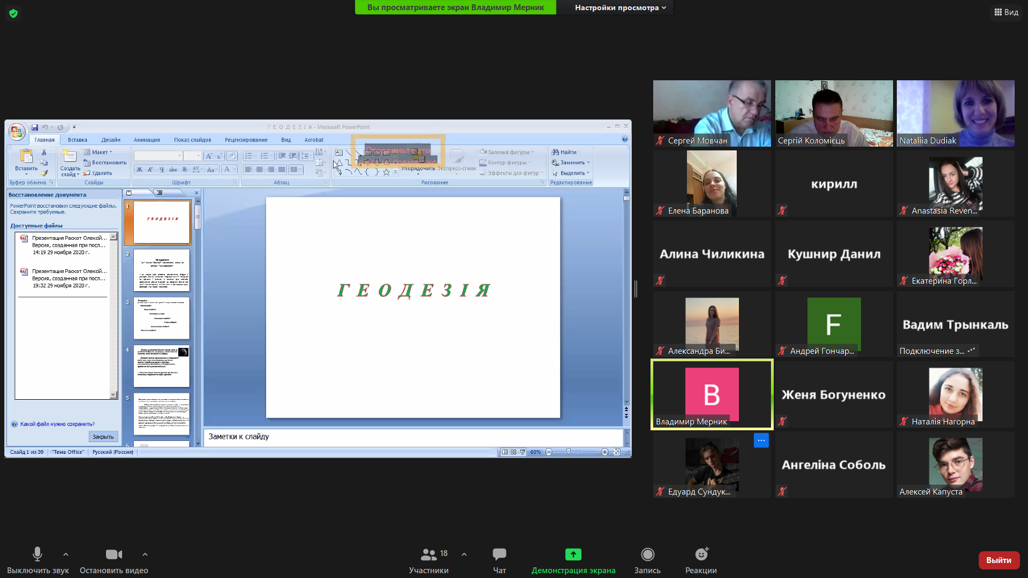Open Вид layout view button
This screenshot has height=578, width=1028.
click(1006, 12)
